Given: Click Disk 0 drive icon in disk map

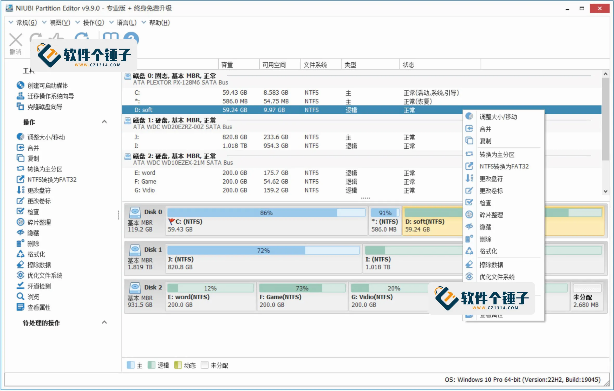Looking at the screenshot, I should click(135, 212).
